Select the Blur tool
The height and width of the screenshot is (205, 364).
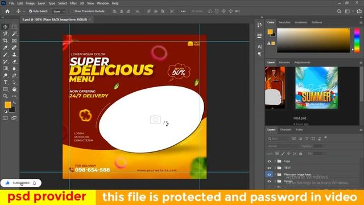(14, 68)
